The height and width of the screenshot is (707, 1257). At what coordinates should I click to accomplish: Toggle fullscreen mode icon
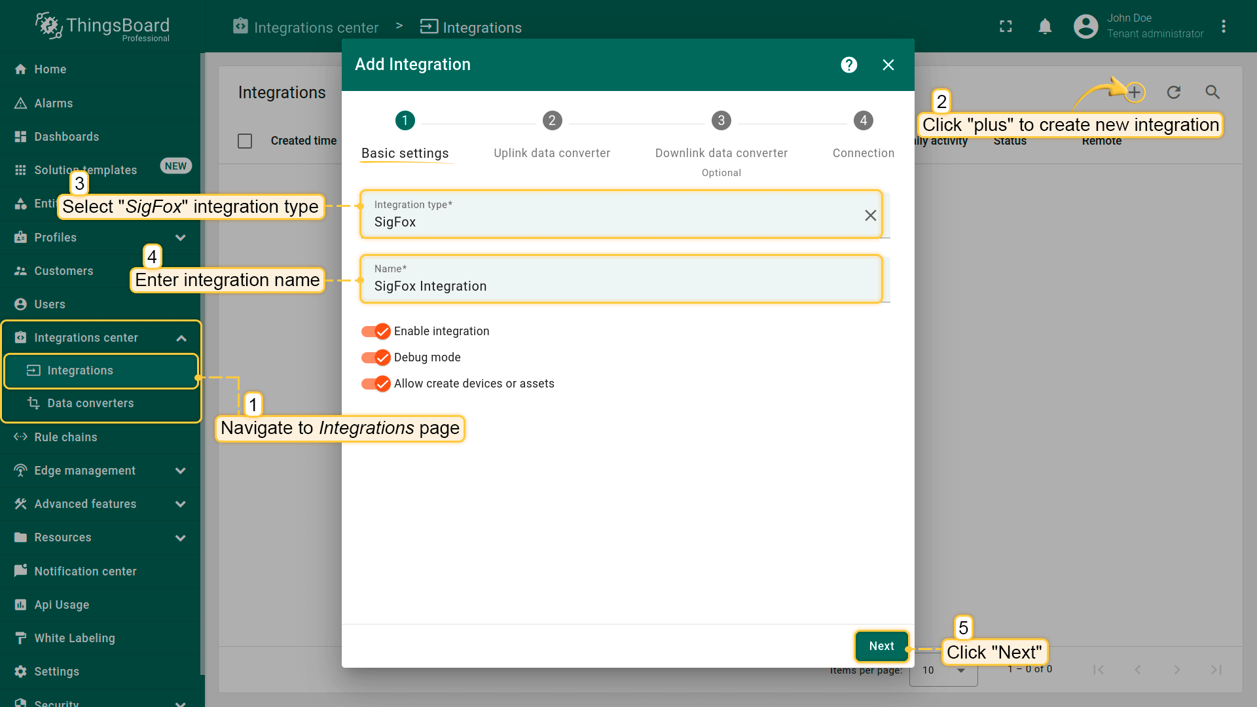(x=1006, y=26)
